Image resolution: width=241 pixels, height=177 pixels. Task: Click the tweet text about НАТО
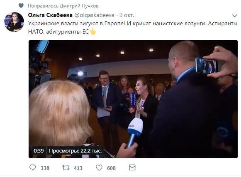[133, 28]
